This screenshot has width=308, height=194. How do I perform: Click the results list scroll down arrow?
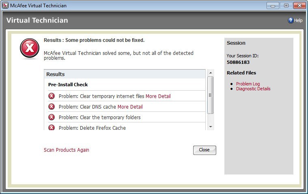211,126
